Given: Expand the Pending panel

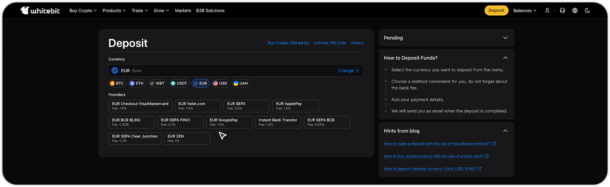Looking at the screenshot, I should [x=505, y=38].
